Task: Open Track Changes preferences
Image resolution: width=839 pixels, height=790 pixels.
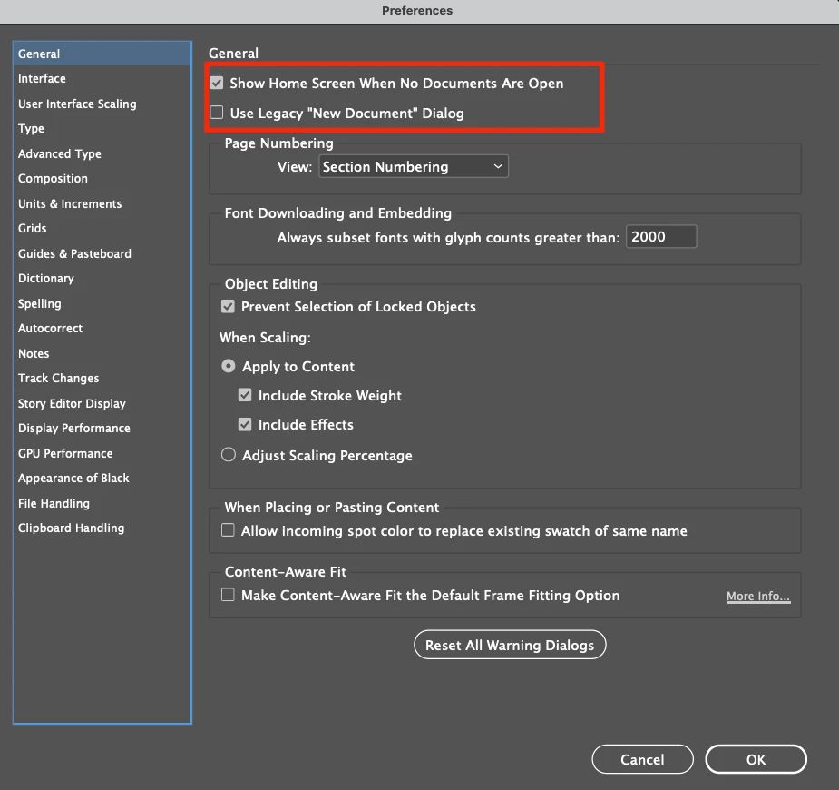Action: pos(102,378)
